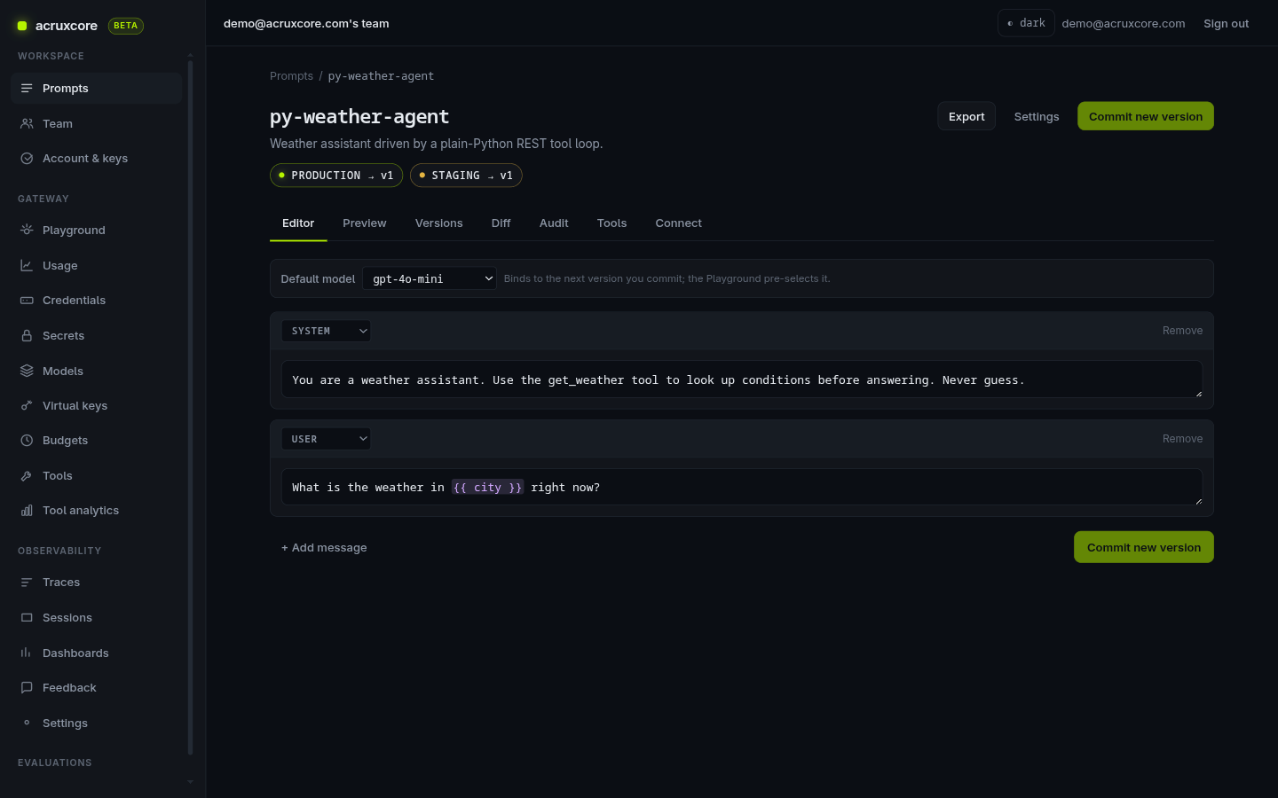Switch to the Audit tab

point(554,223)
